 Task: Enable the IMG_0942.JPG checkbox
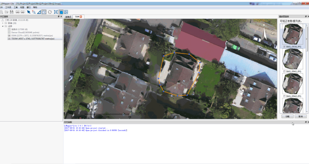[x=285, y=96]
